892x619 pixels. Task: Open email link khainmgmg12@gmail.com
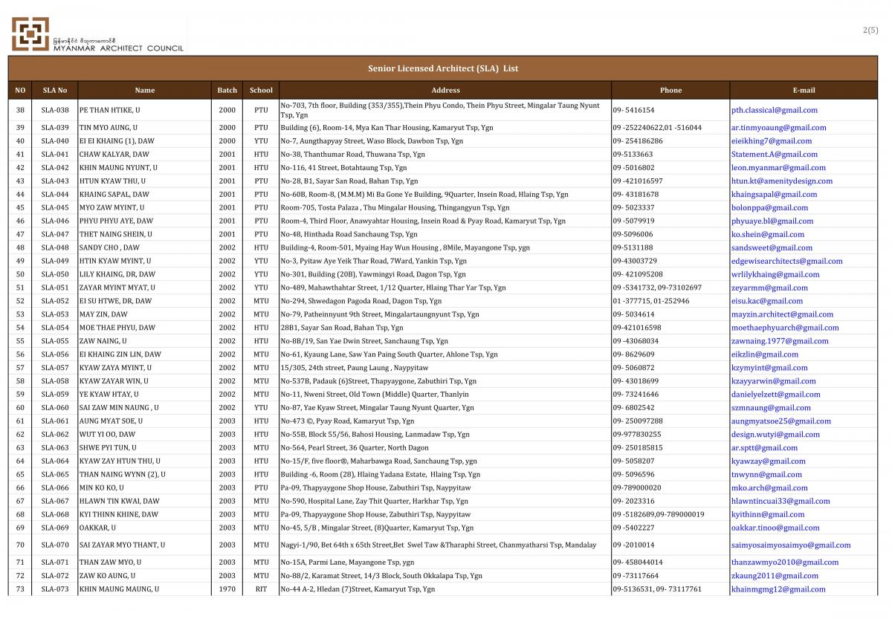(778, 589)
